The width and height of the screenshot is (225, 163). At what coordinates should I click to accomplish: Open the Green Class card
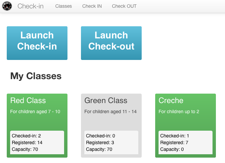point(111,126)
